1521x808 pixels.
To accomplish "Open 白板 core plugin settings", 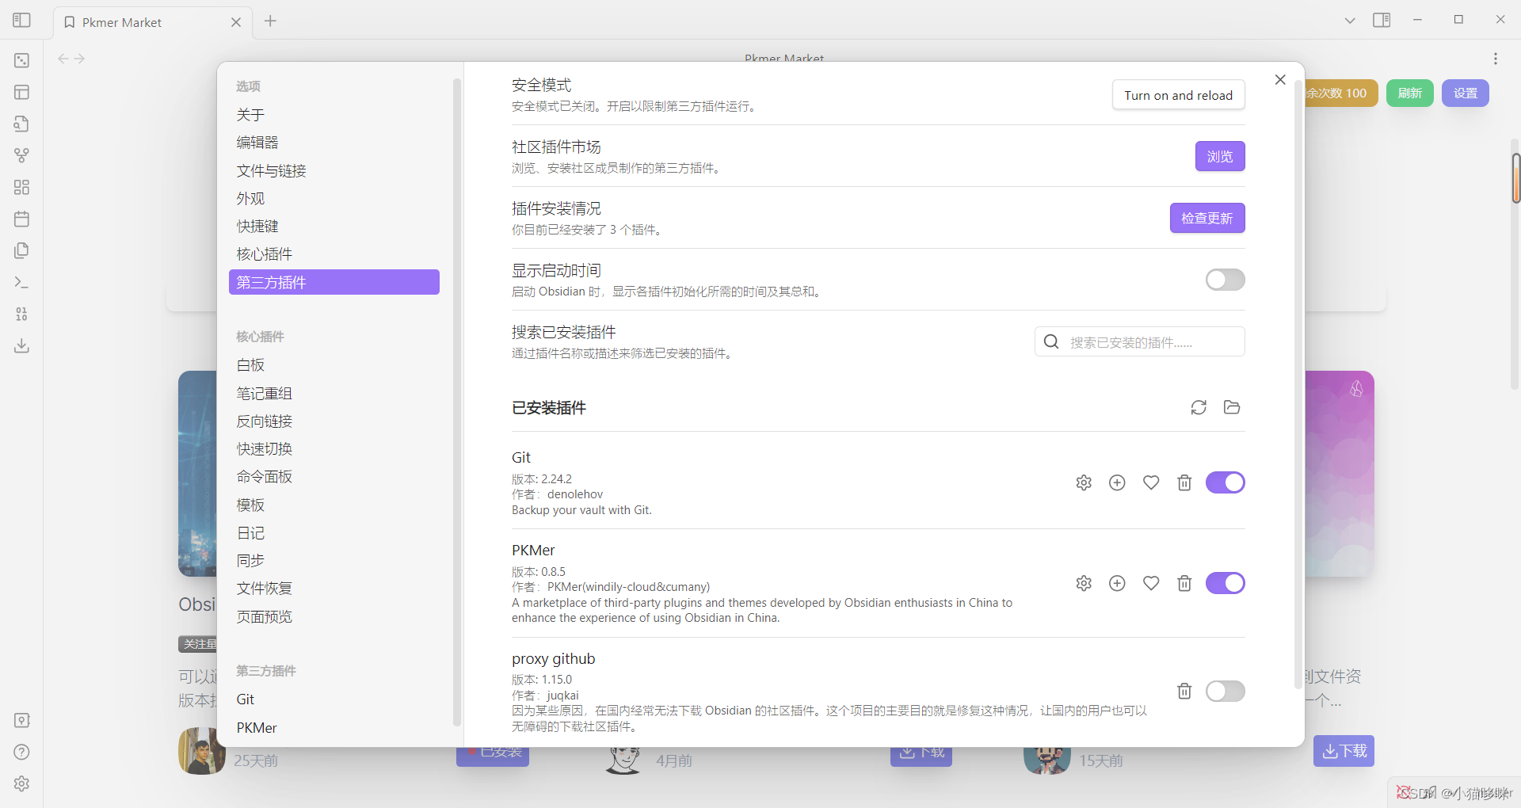I will [x=334, y=365].
